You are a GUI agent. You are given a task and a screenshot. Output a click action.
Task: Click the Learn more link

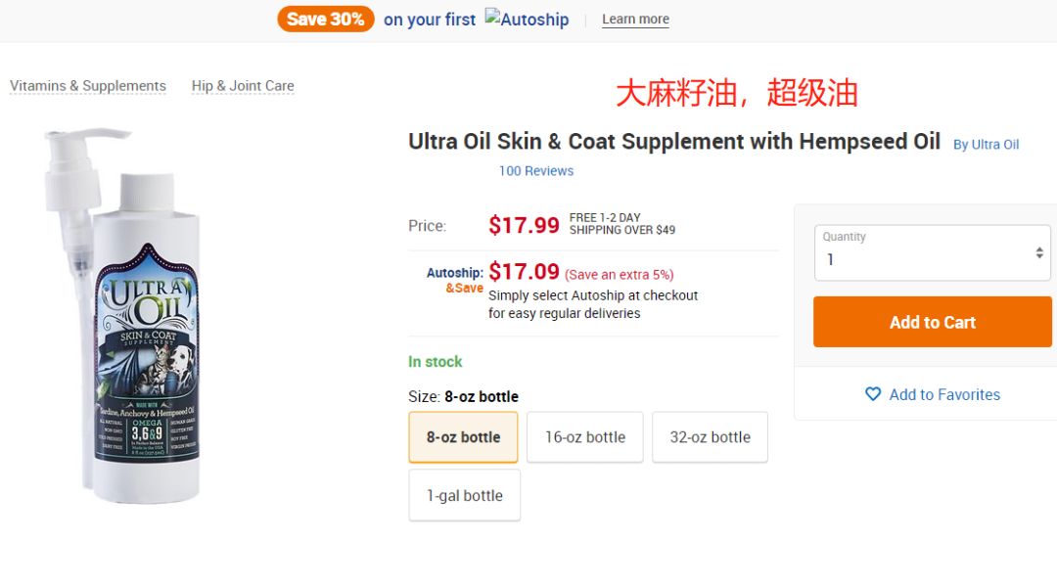tap(635, 20)
